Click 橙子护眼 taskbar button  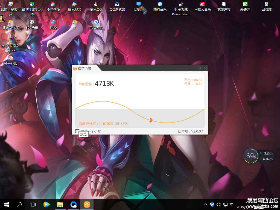click(x=87, y=205)
